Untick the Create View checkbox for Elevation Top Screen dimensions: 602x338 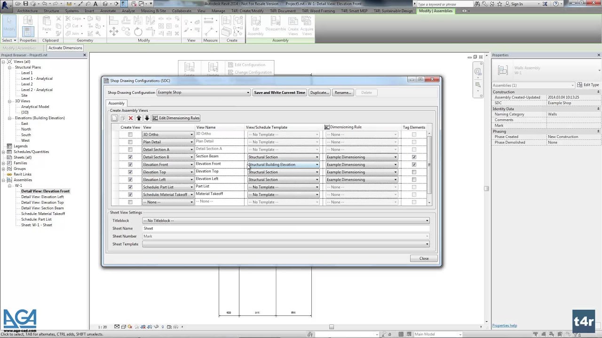coord(130,172)
